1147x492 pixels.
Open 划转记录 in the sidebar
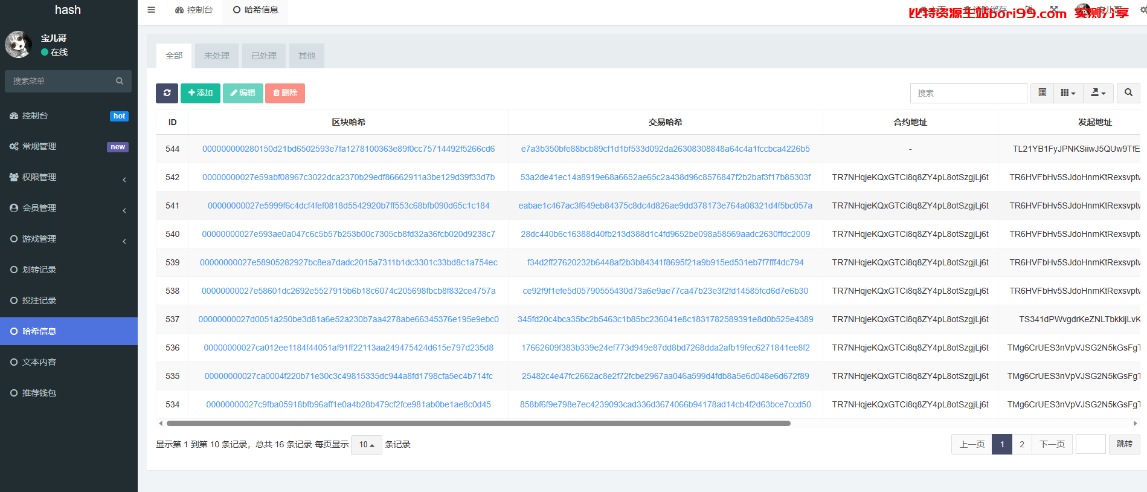tap(69, 270)
